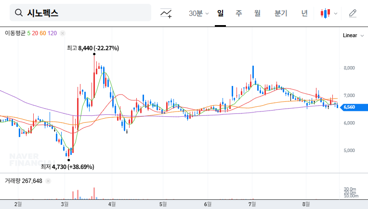
Task: Open the add indicator chart icon
Action: [x=166, y=13]
